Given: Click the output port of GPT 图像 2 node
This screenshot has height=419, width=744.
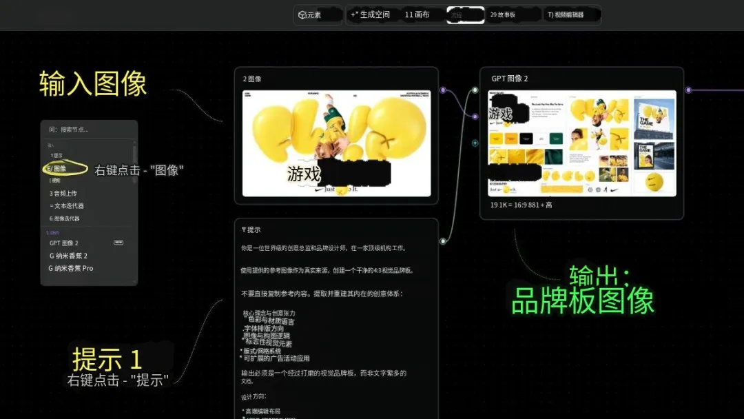Looking at the screenshot, I should tap(688, 90).
